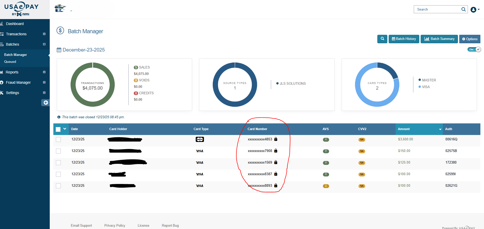
Task: Collapse the sidebar with the back arrow
Action: tap(46, 103)
